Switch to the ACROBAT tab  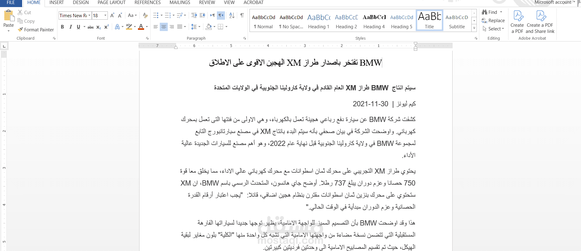pos(253,3)
